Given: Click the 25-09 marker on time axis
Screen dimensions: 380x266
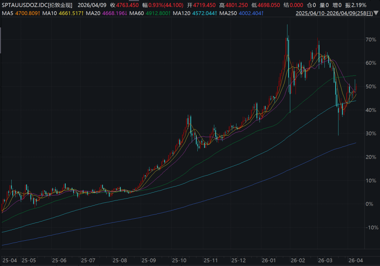Looking at the screenshot, I should coord(148,261).
